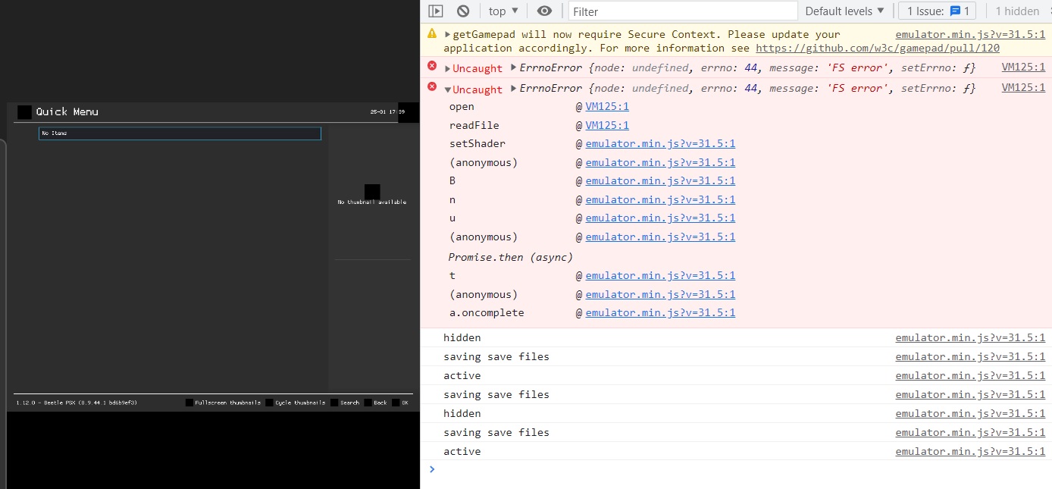This screenshot has width=1052, height=489.
Task: Click the yellow warning triangle icon
Action: [431, 33]
